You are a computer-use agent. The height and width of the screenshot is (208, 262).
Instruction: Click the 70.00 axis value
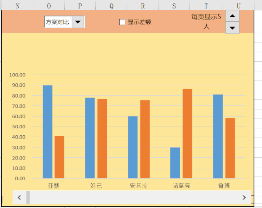[19, 106]
